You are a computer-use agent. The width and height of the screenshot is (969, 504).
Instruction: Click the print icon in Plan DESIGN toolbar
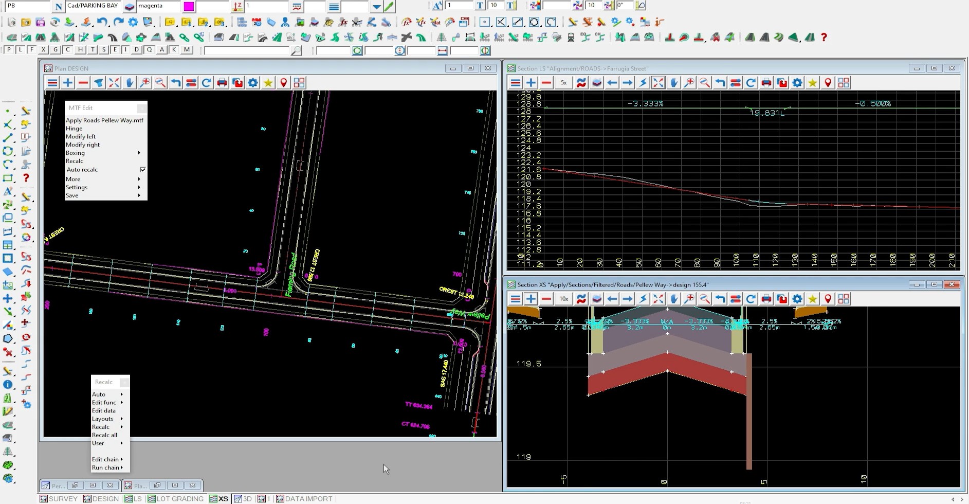(x=222, y=83)
